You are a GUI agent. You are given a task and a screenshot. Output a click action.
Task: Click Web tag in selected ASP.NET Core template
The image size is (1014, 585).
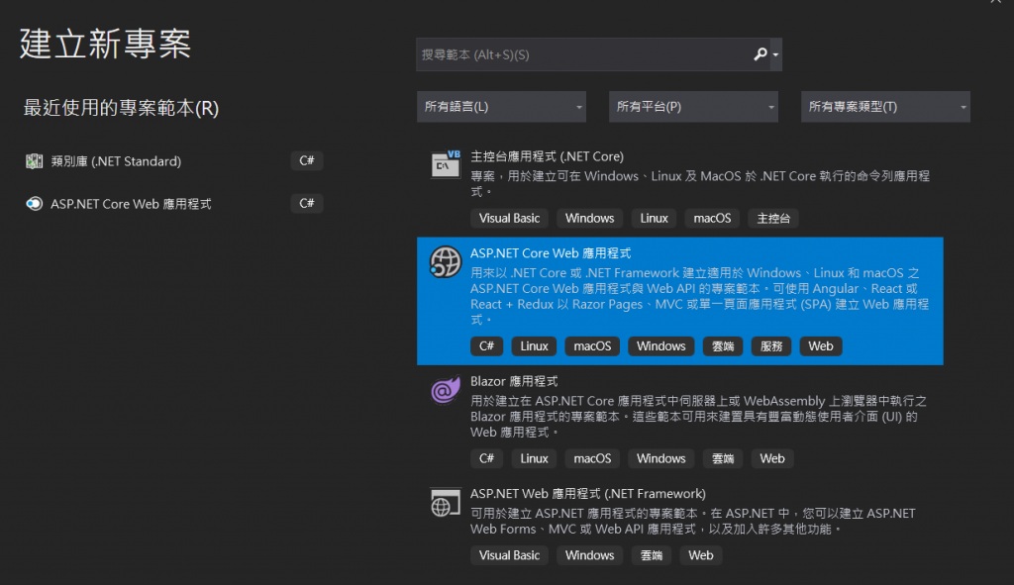tap(821, 346)
